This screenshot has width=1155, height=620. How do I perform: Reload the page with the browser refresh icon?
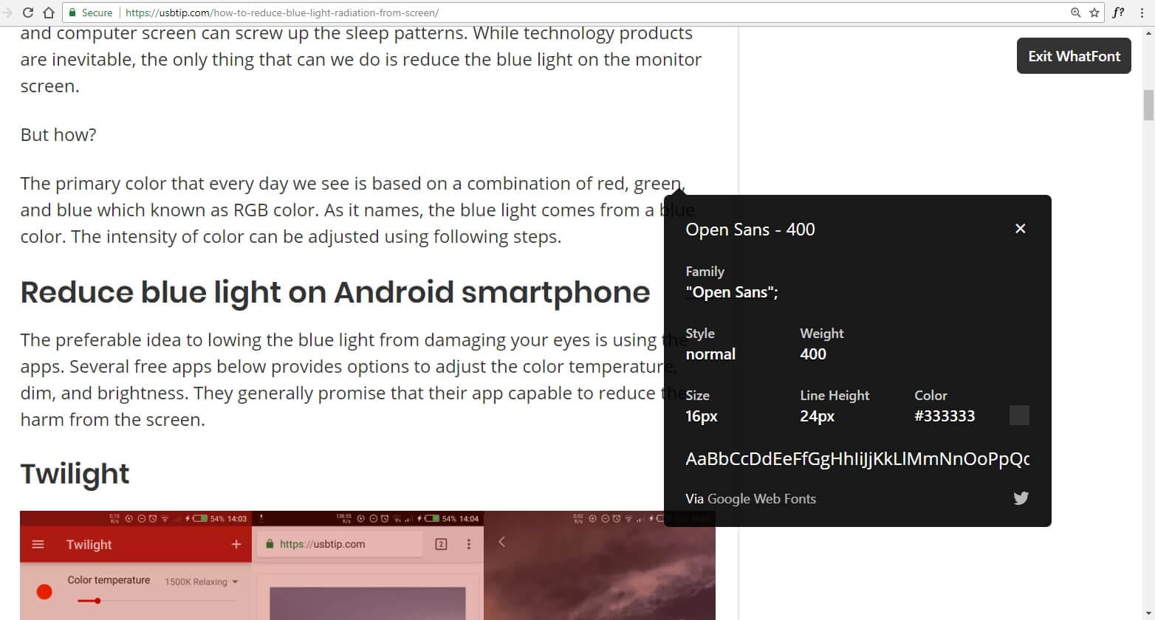(x=28, y=13)
